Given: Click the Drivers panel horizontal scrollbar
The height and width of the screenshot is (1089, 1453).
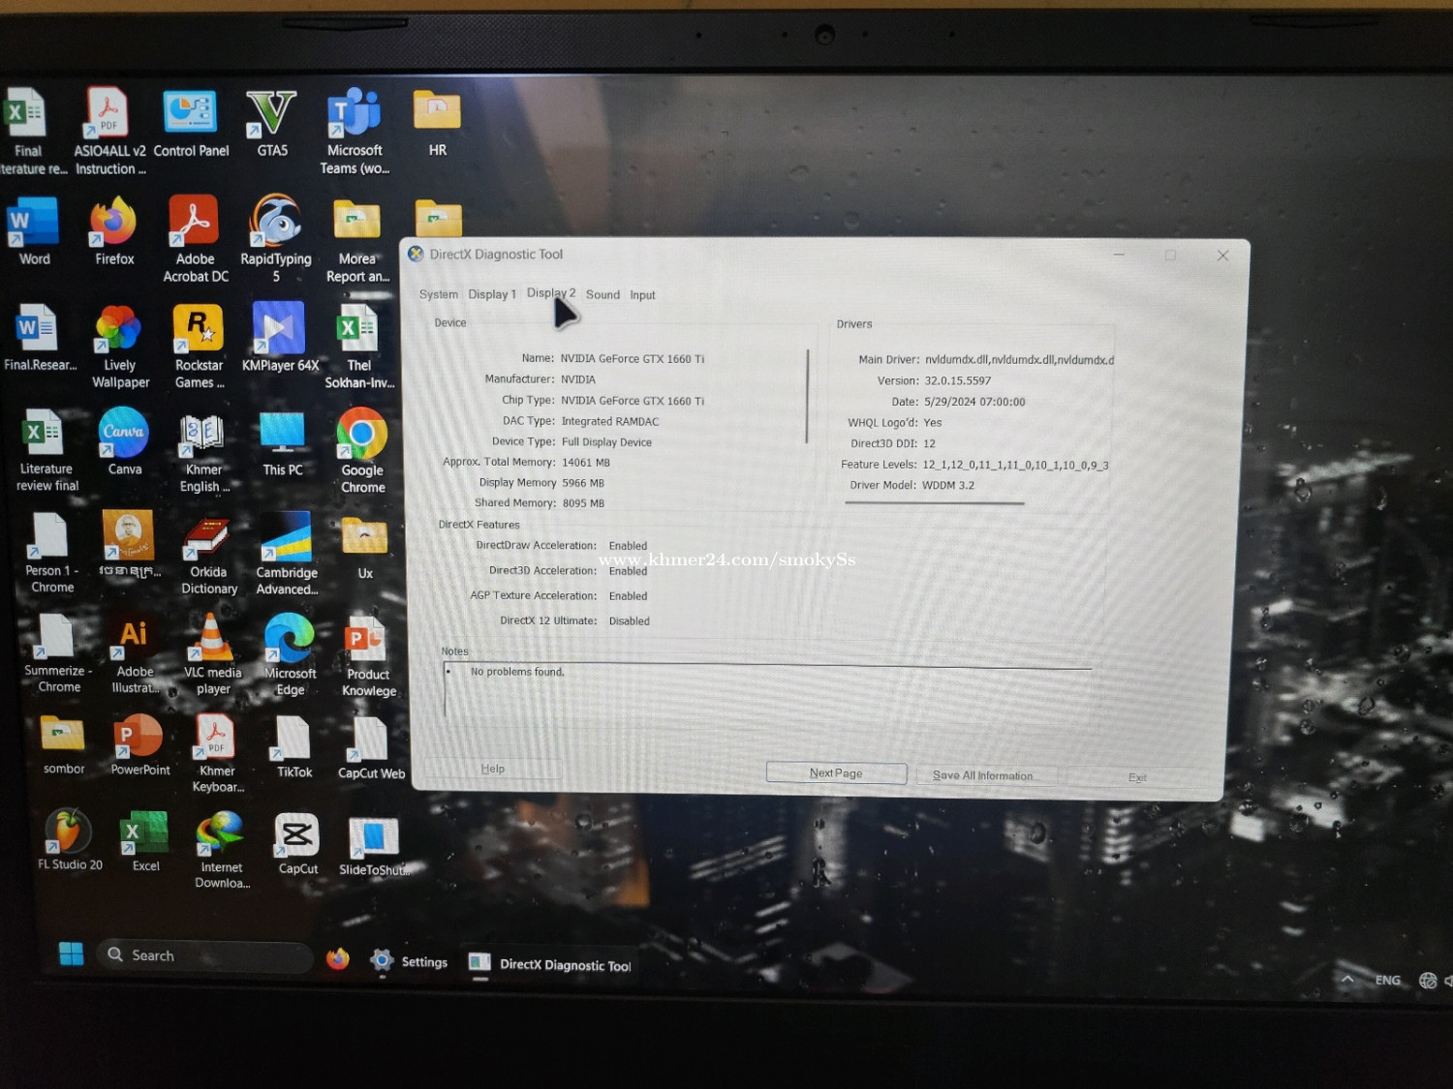Looking at the screenshot, I should pyautogui.click(x=934, y=503).
